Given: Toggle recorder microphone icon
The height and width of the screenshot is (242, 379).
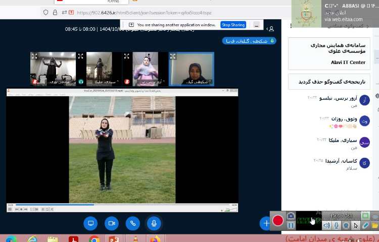Looking at the screenshot, I should click(x=336, y=225).
